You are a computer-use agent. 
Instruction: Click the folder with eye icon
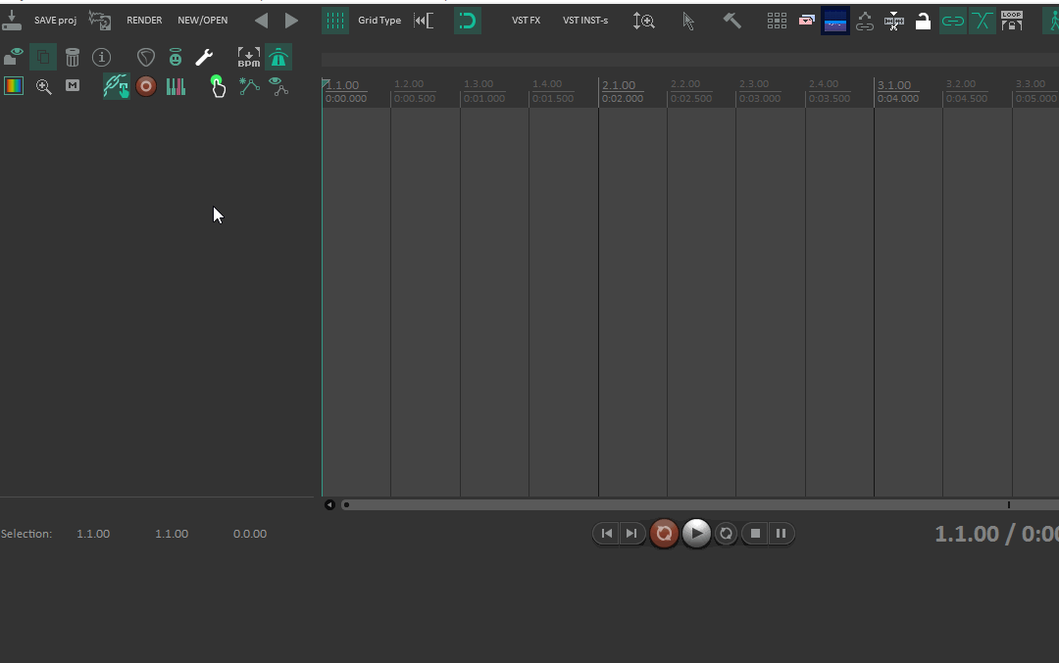14,57
